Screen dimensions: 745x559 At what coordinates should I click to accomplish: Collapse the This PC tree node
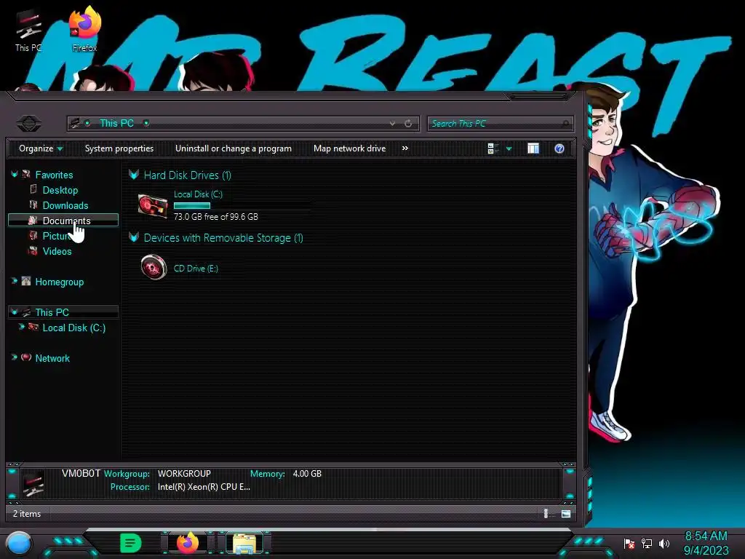coord(15,312)
